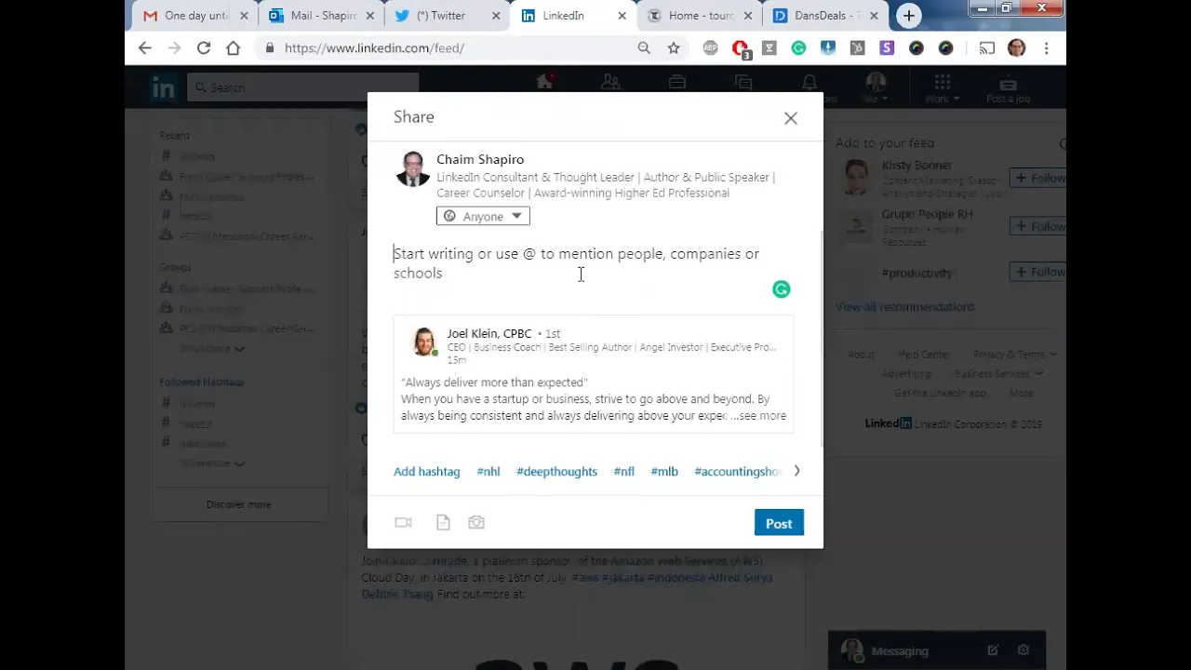Viewport: 1191px width, 670px height.
Task: Show more hashtag suggestions with right chevron
Action: point(796,471)
